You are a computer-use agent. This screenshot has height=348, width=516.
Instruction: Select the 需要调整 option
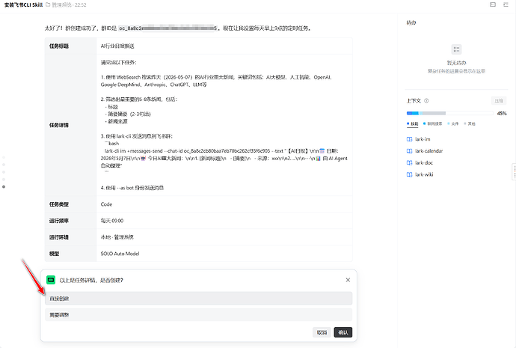coord(198,315)
